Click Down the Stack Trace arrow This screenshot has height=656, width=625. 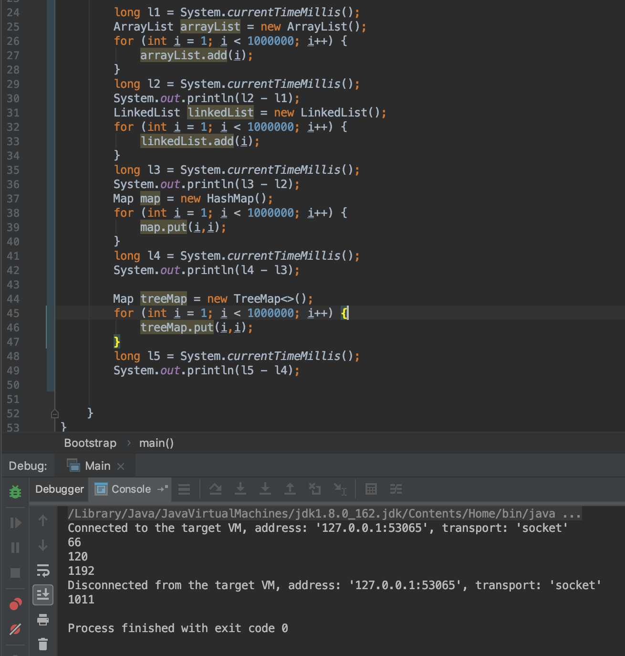43,545
